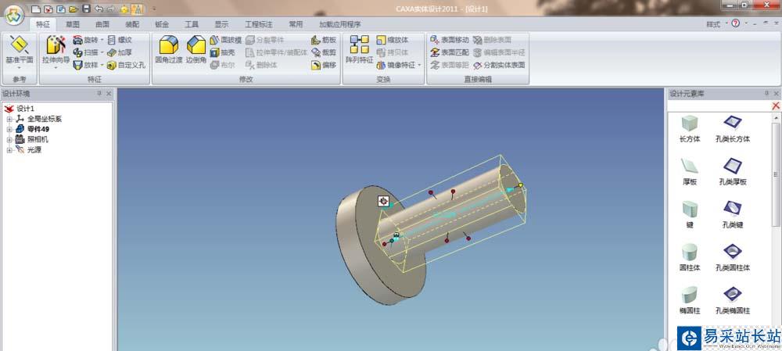Open quick access toolbar customize arrow
The width and height of the screenshot is (782, 351).
[154, 9]
